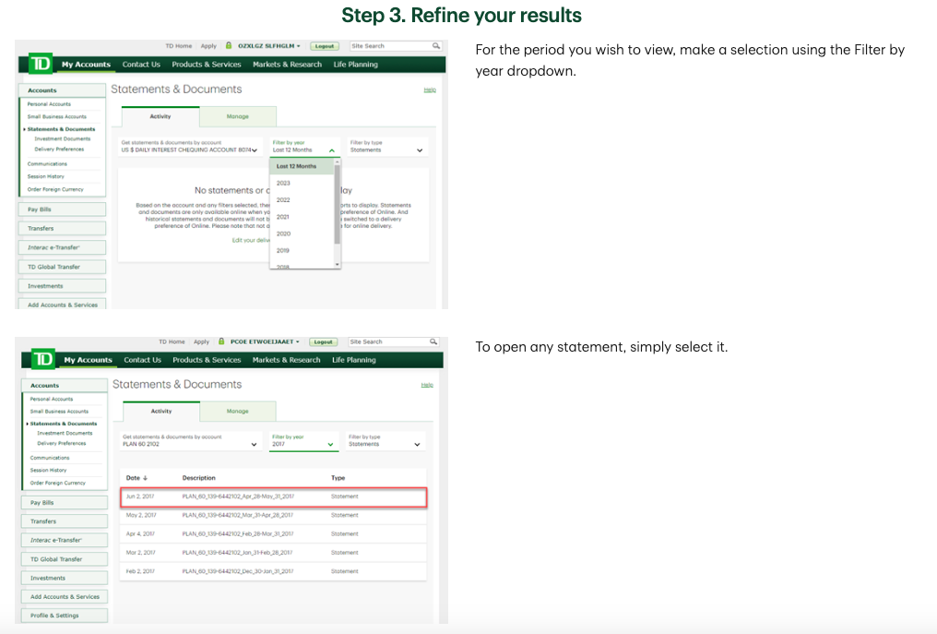
Task: Open Life Planning in bottom screenshot's nav
Action: (x=354, y=360)
